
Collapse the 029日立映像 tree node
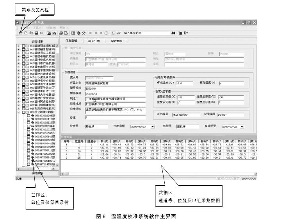[x=19, y=112]
